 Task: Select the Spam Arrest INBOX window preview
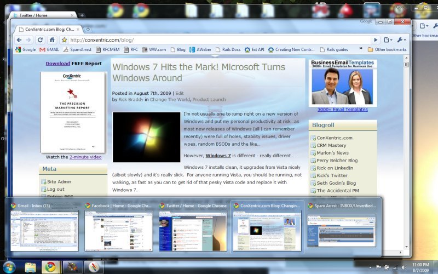click(341, 227)
